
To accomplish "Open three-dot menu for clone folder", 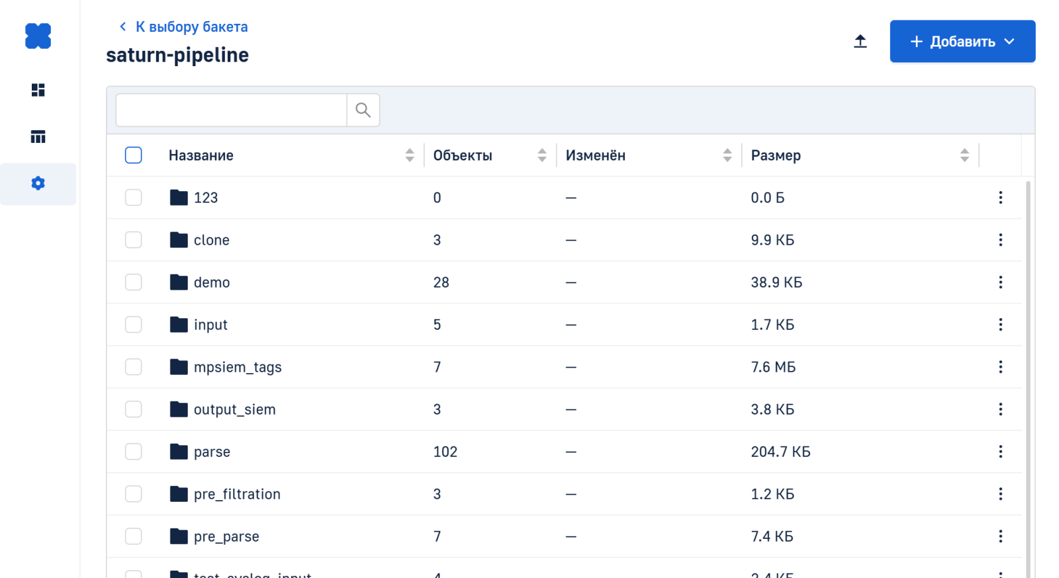I will coord(1000,240).
